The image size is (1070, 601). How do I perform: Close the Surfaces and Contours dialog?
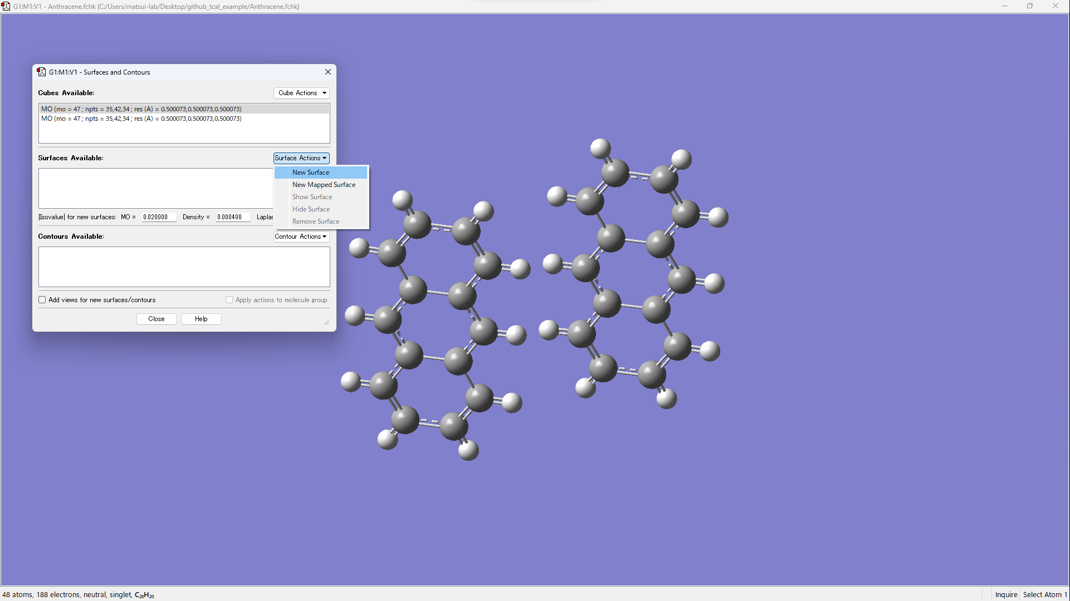[x=328, y=72]
